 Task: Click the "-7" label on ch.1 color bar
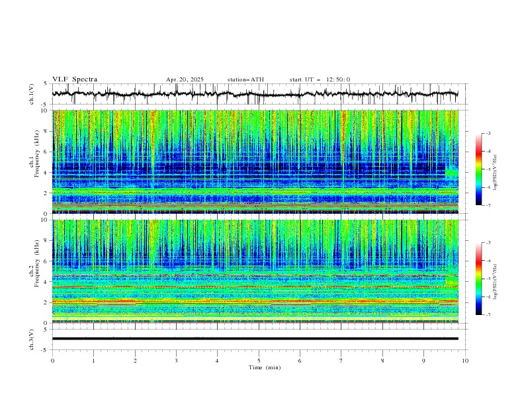click(488, 205)
